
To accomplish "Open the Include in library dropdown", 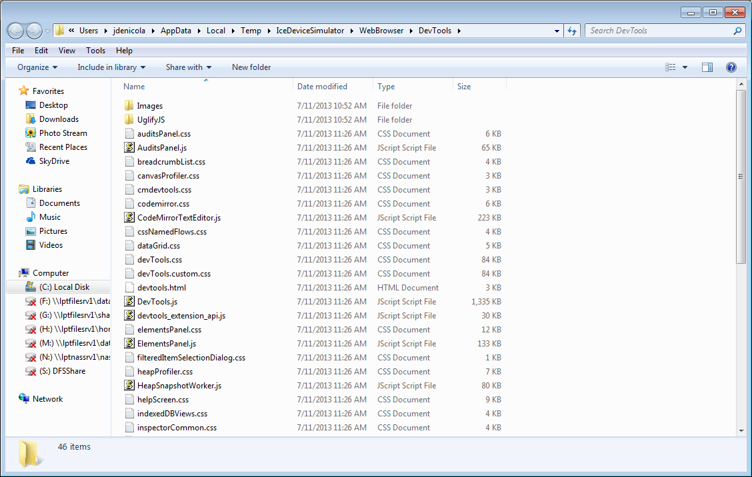I will point(111,67).
